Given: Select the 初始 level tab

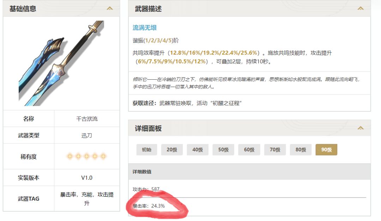Looking at the screenshot, I should click(146, 149).
